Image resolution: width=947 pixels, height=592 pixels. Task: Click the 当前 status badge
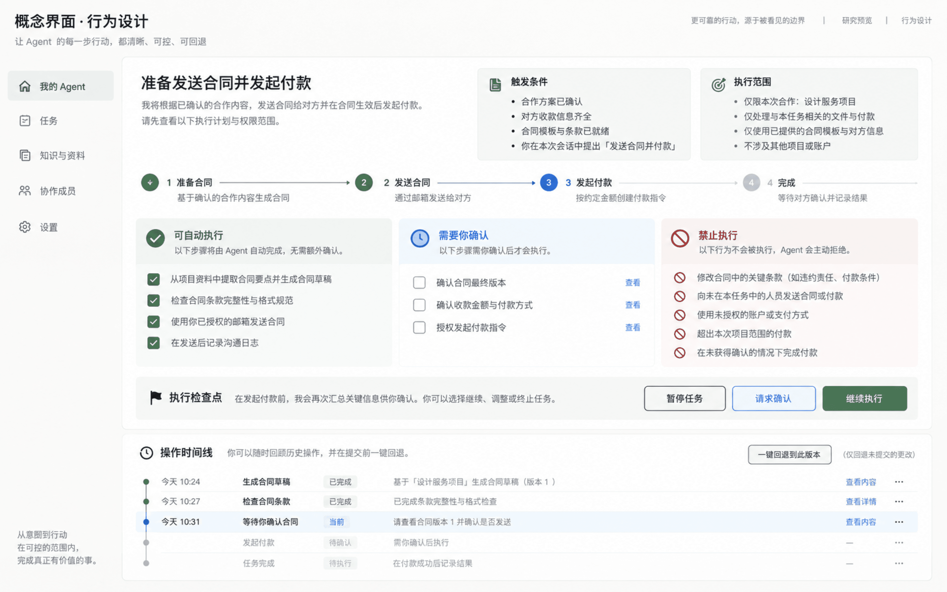(x=336, y=522)
